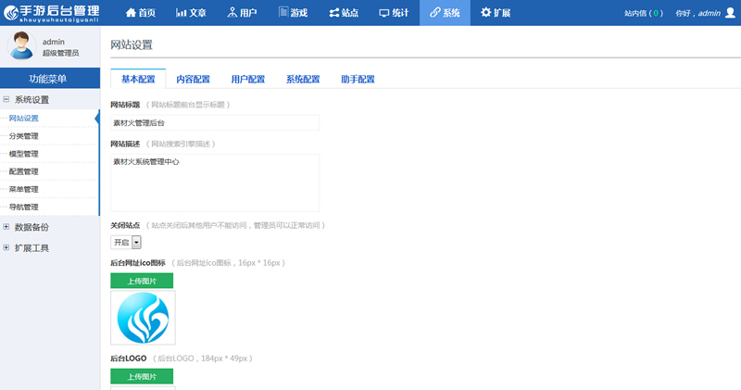Click the 网站描述 text area

(x=215, y=182)
